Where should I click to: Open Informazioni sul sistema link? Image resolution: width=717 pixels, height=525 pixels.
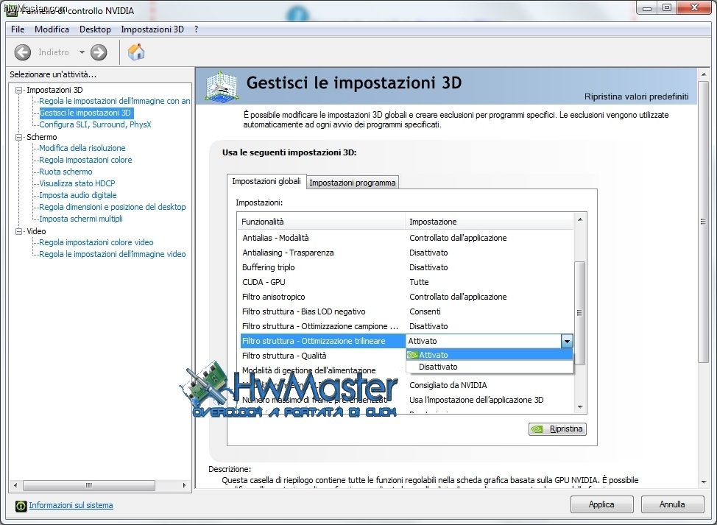pyautogui.click(x=71, y=505)
